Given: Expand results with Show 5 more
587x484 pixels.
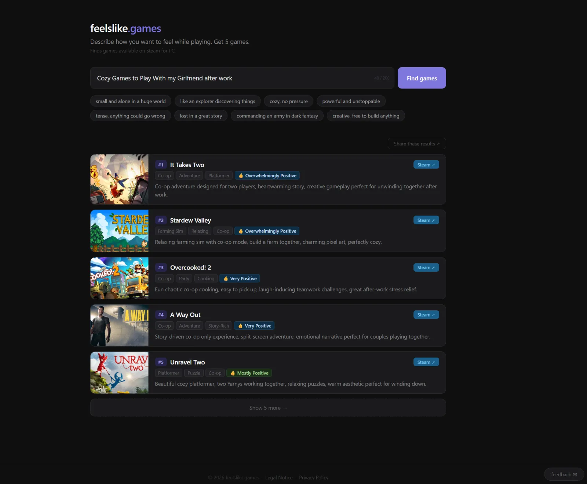Looking at the screenshot, I should tap(268, 408).
